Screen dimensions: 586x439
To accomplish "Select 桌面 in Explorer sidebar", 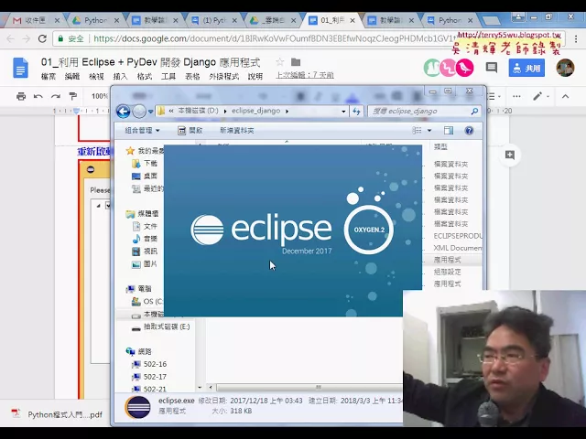I will coord(145,176).
